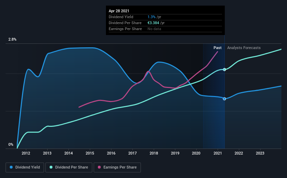Click the 1.3% dividend yield value
287x178 pixels.
(152, 17)
